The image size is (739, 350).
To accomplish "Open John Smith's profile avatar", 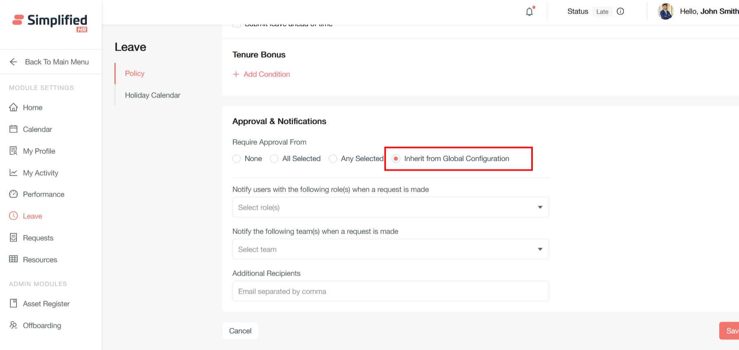I will coord(665,12).
